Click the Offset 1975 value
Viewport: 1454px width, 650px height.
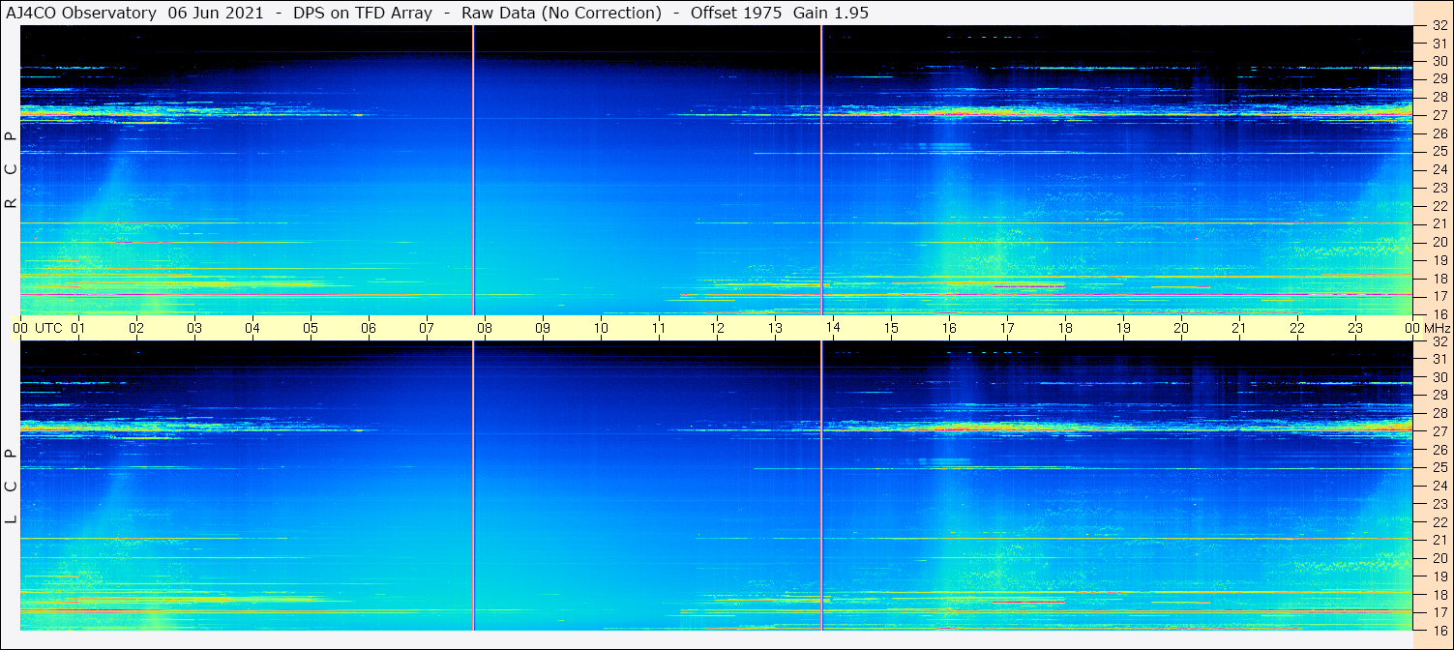[736, 13]
